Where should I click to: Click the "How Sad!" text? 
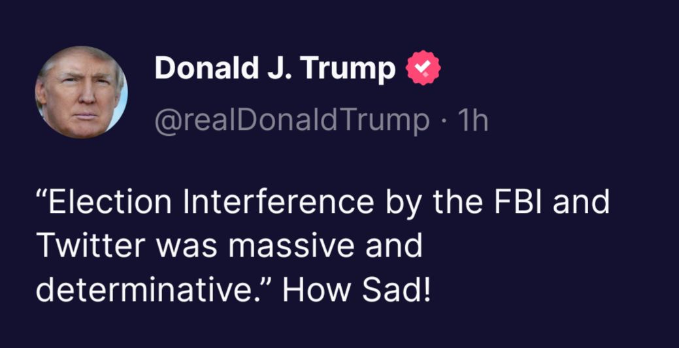(357, 288)
